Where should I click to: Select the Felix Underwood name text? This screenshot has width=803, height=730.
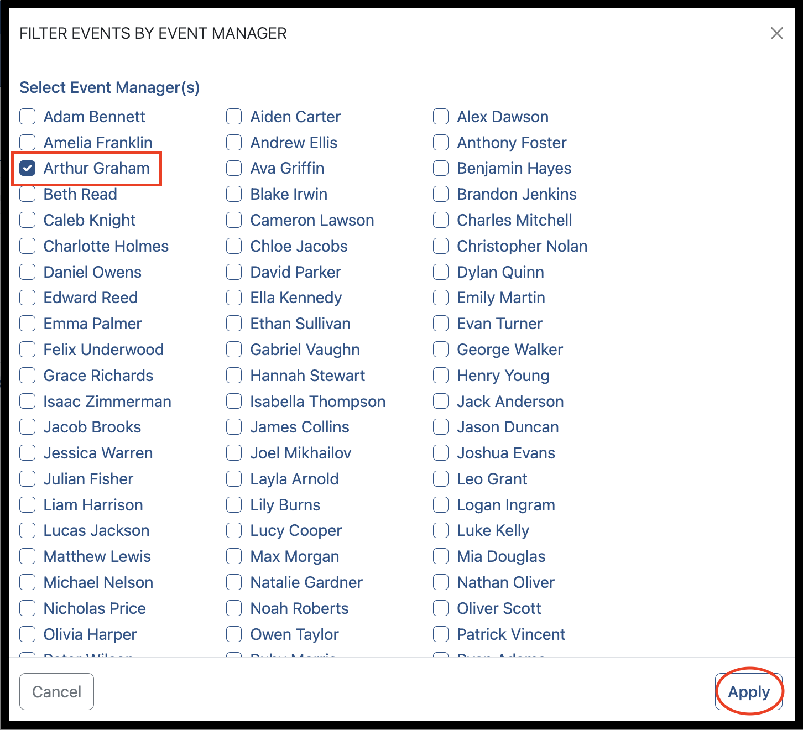point(104,350)
